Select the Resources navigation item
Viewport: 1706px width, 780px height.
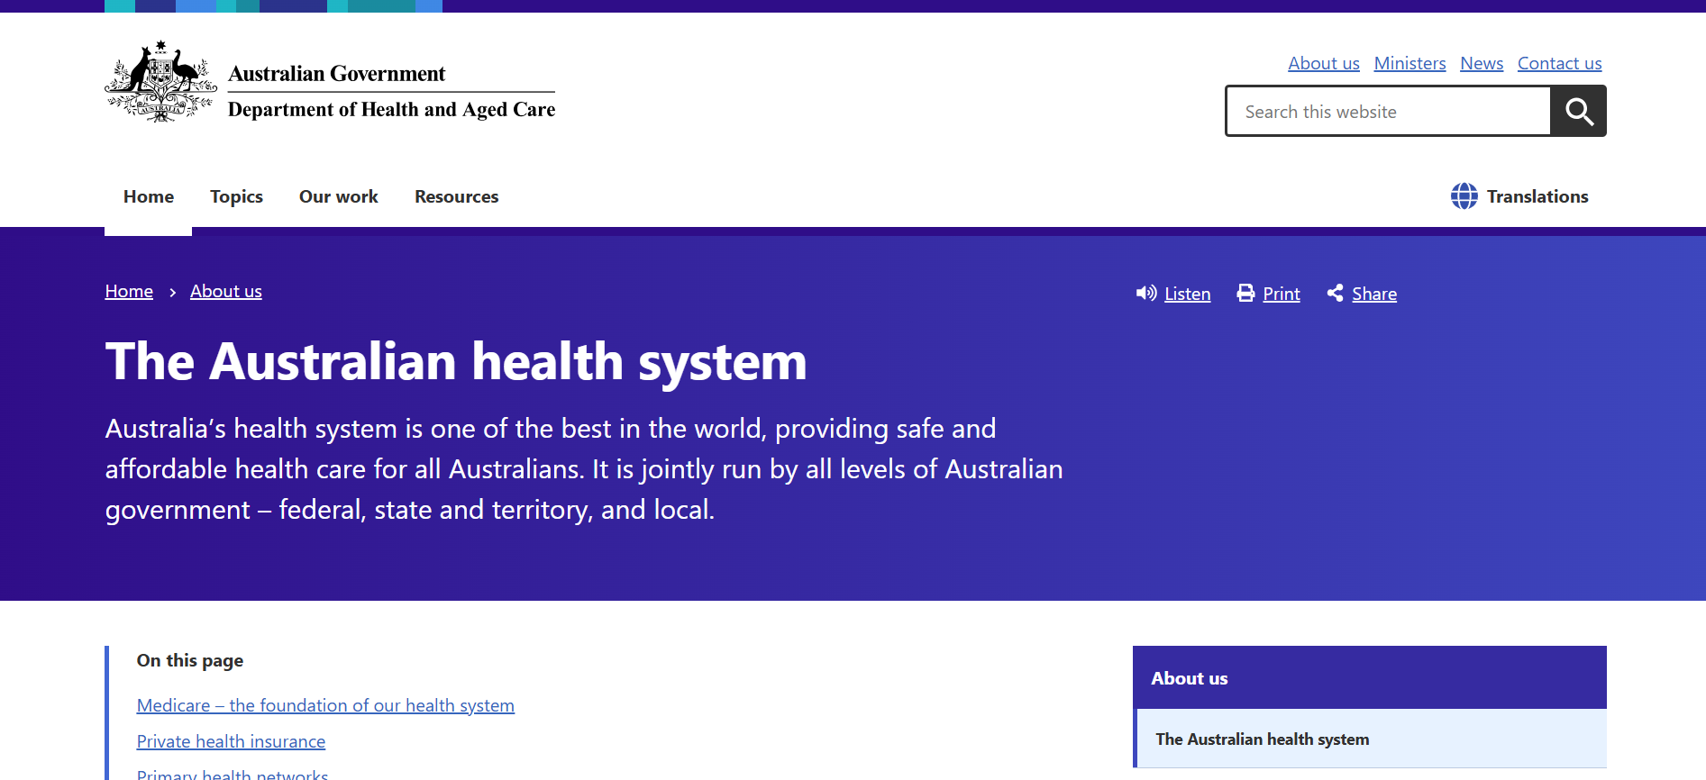[x=456, y=196]
